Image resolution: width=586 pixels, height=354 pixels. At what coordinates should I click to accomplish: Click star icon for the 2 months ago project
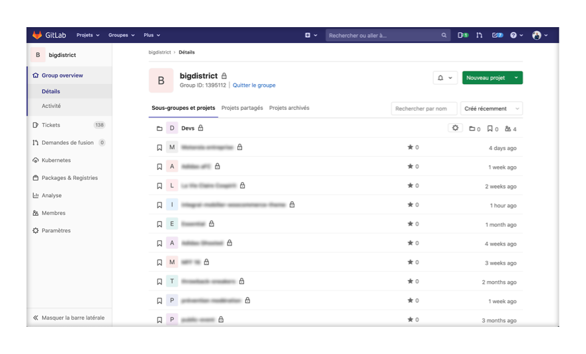coord(410,281)
